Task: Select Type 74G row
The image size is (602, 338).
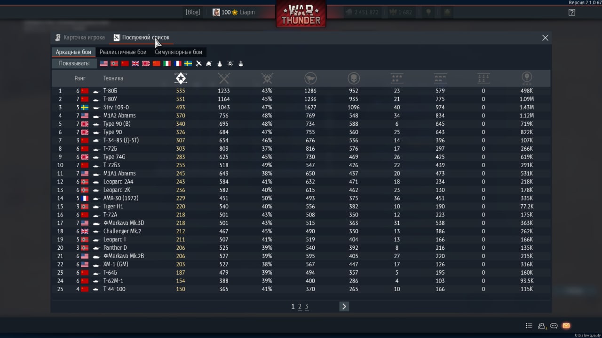Action: click(301, 157)
